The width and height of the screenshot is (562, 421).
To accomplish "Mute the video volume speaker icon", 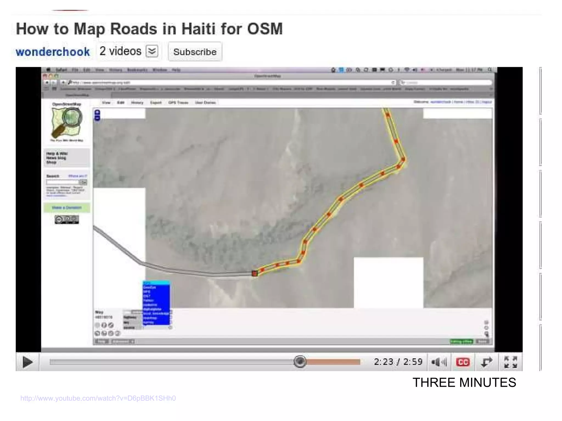I will 439,362.
